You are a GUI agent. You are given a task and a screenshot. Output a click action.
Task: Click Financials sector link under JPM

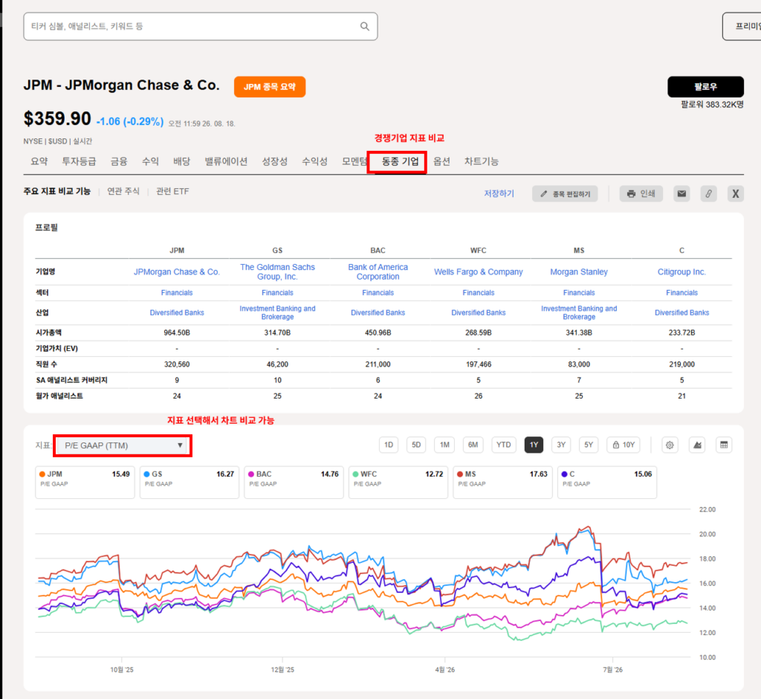pyautogui.click(x=177, y=293)
